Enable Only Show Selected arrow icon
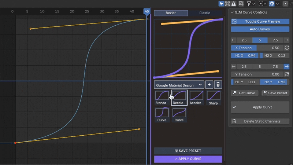This screenshot has width=293, height=165. [221, 4]
